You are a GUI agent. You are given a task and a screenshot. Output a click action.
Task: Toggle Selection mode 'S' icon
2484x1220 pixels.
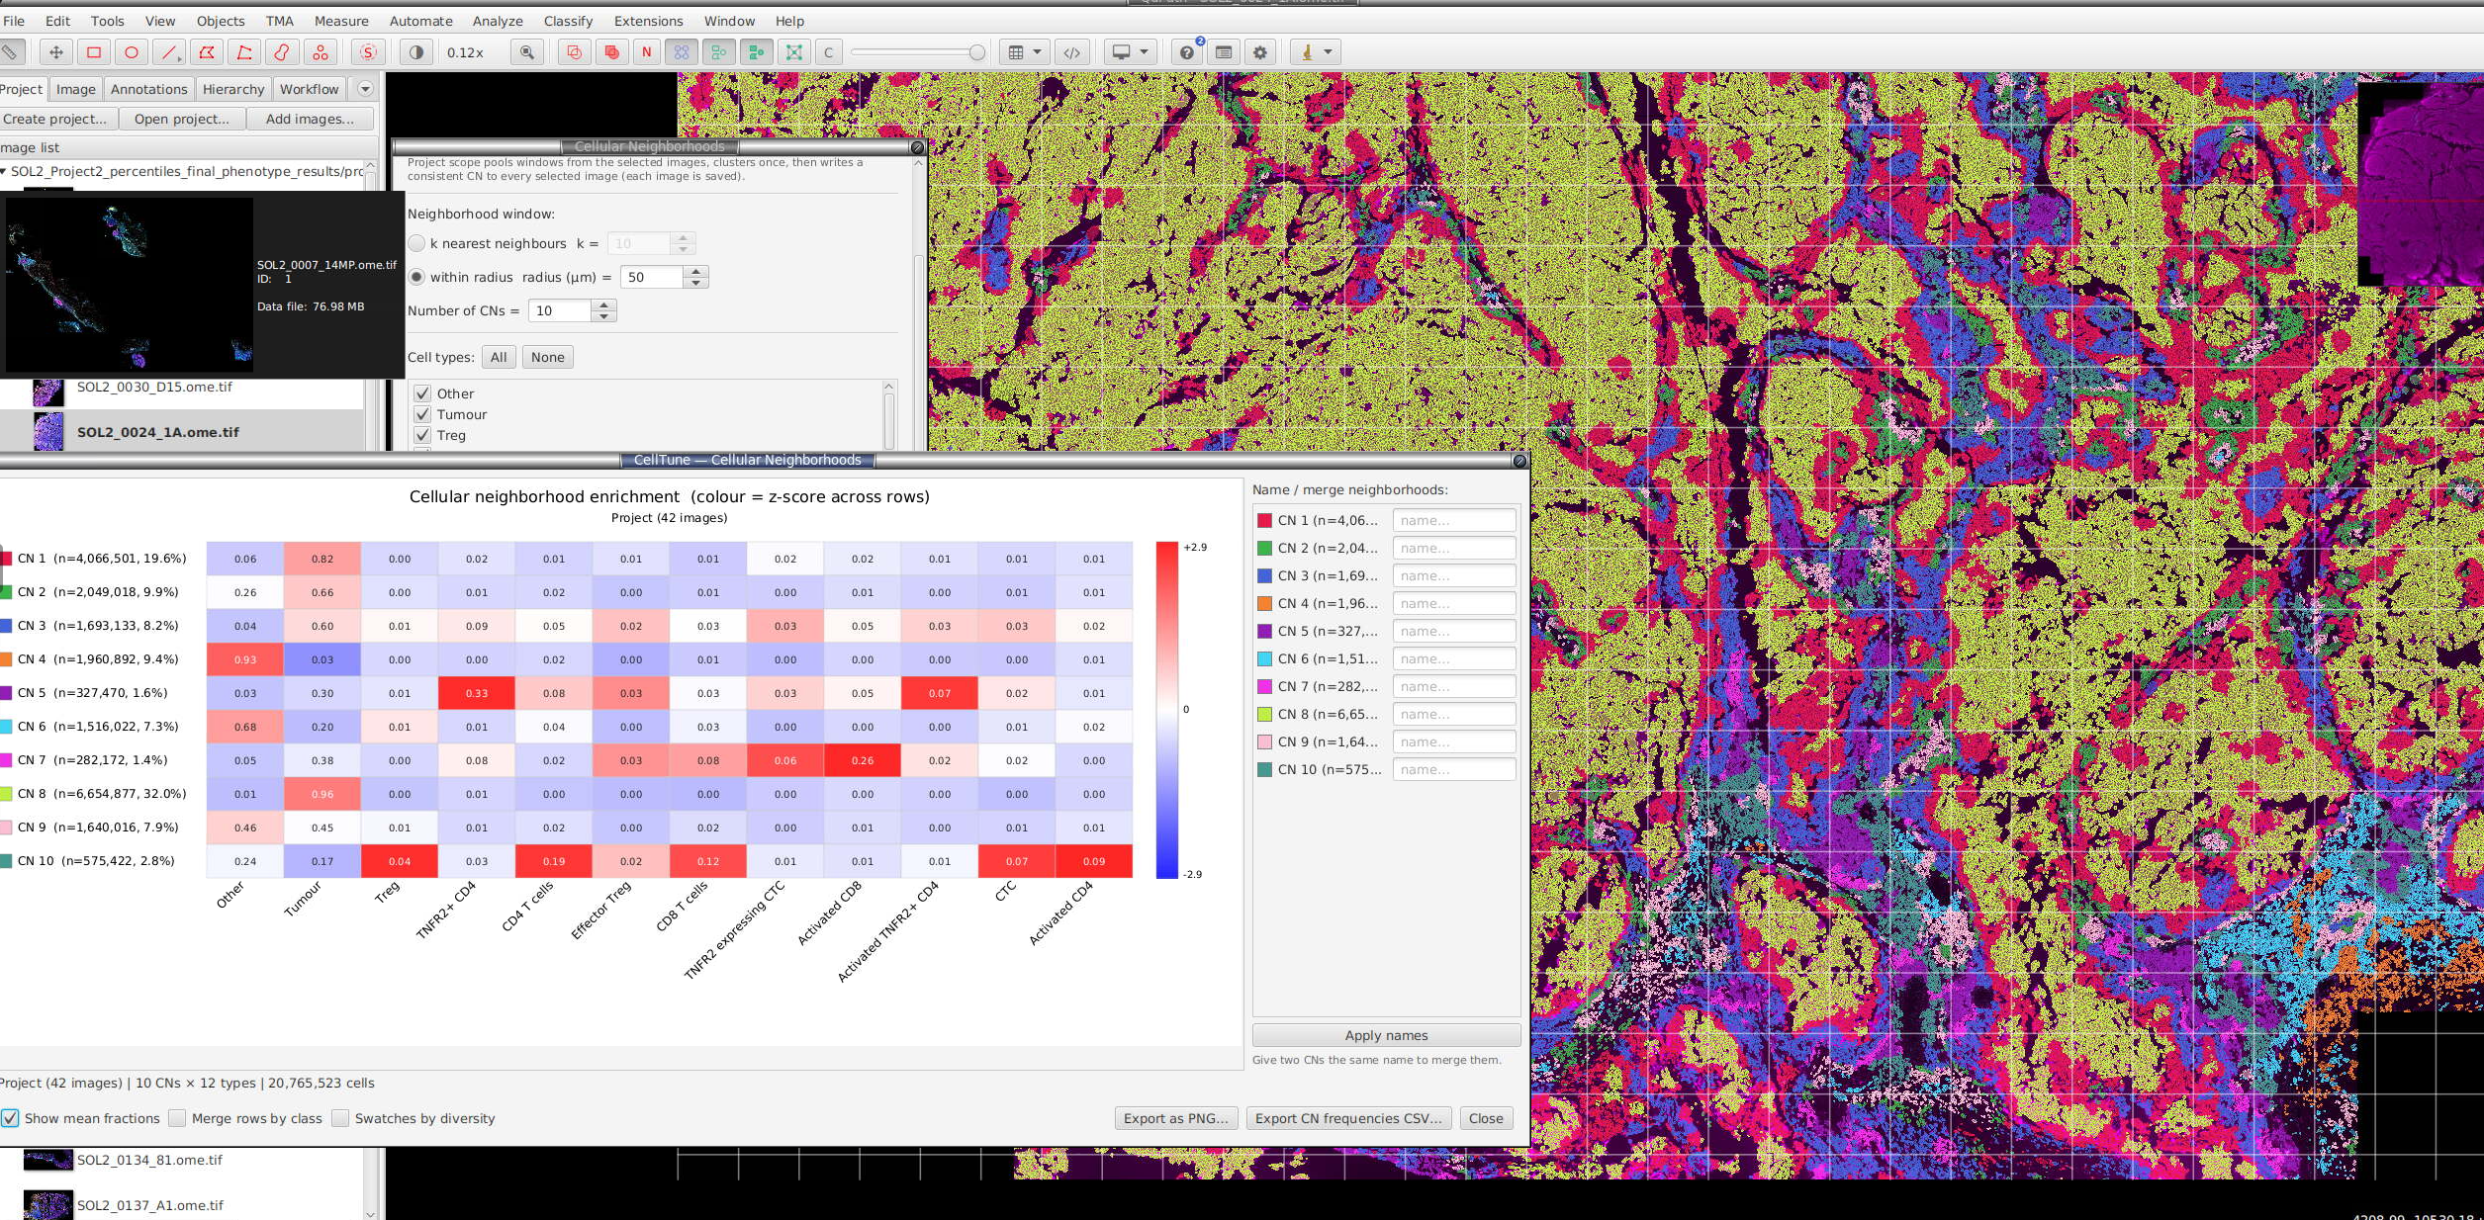(x=368, y=52)
